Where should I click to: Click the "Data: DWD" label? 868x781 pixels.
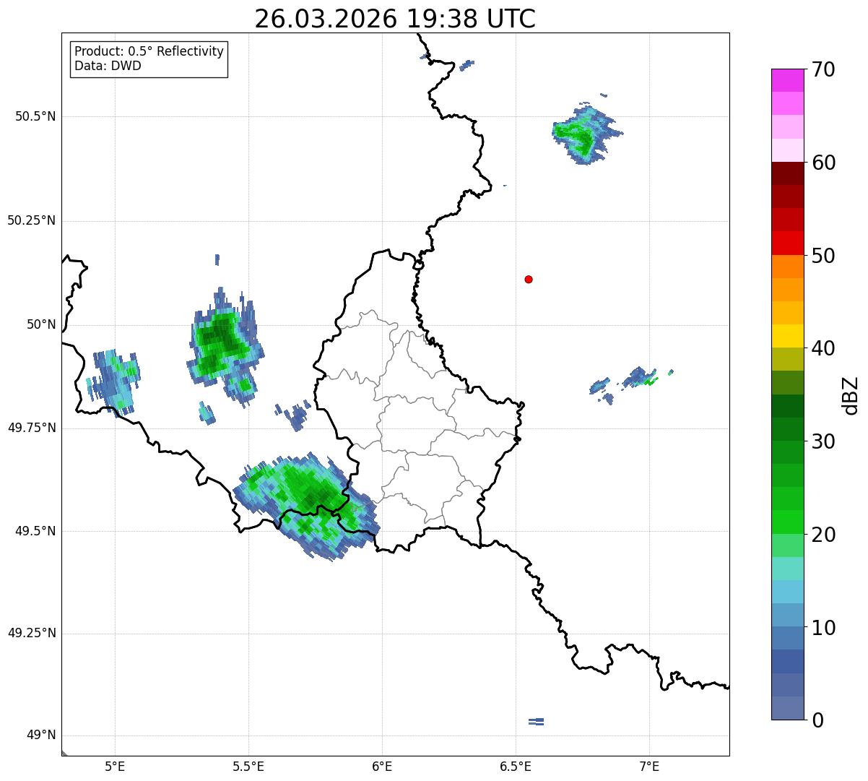pos(108,66)
